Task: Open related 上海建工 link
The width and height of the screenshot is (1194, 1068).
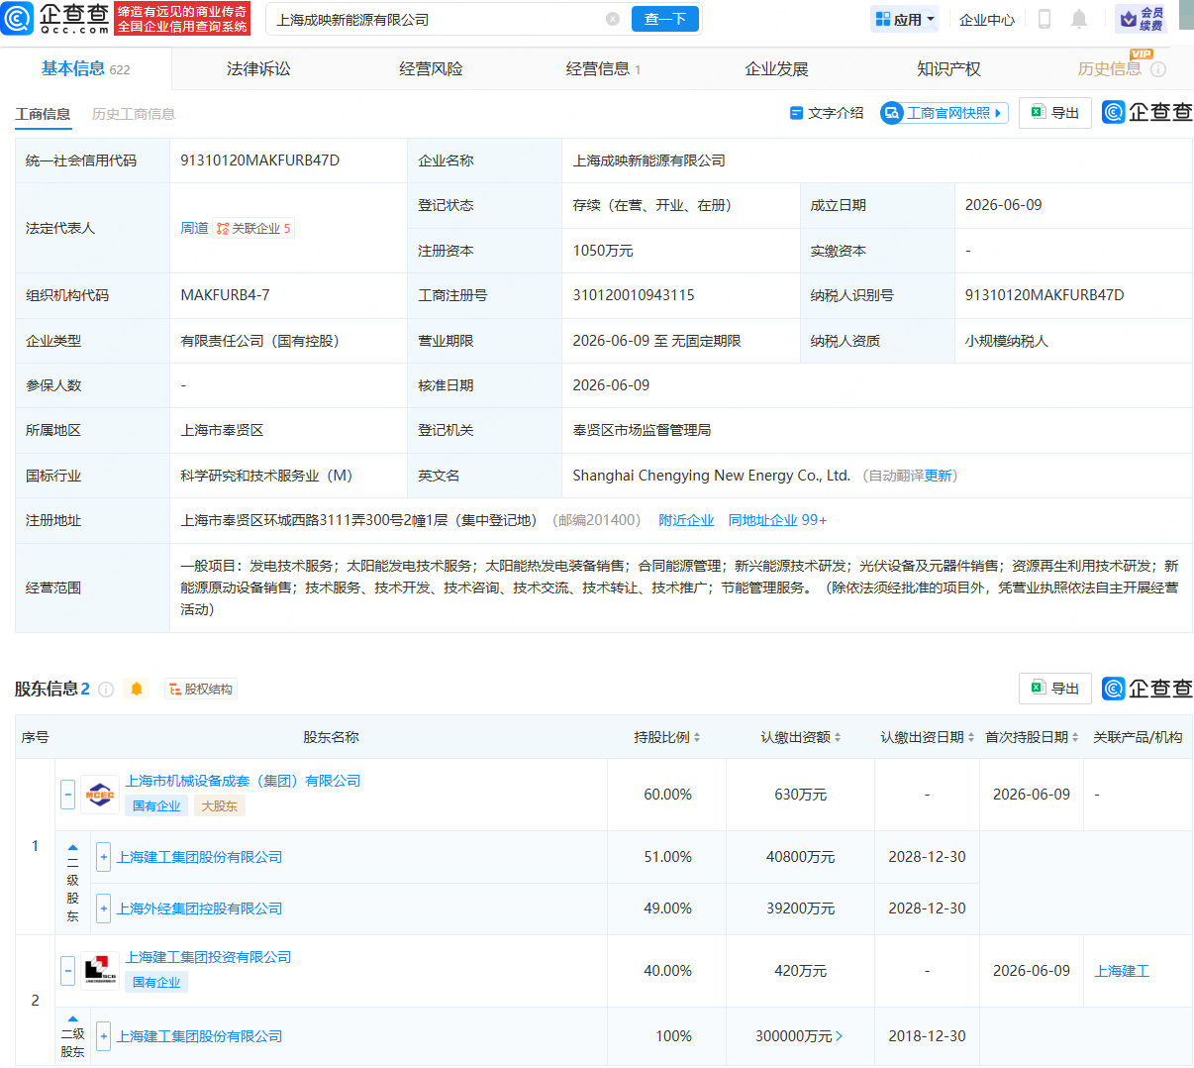Action: click(1122, 971)
